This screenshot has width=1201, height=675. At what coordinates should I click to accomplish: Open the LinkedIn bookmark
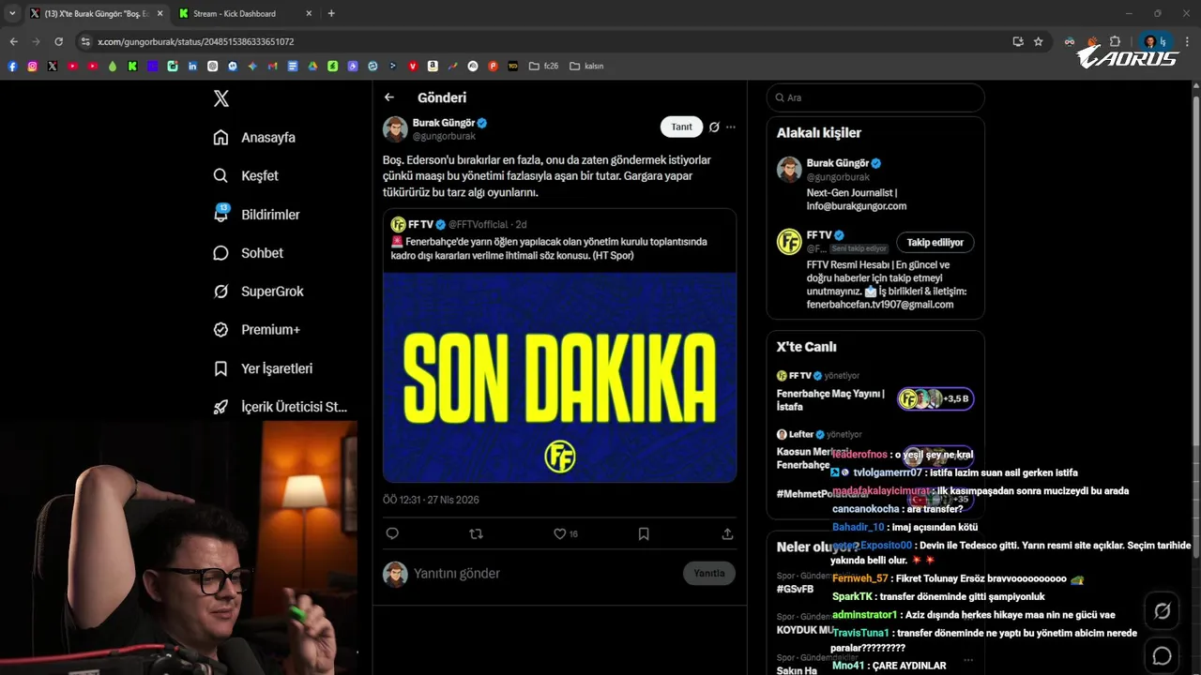(192, 66)
